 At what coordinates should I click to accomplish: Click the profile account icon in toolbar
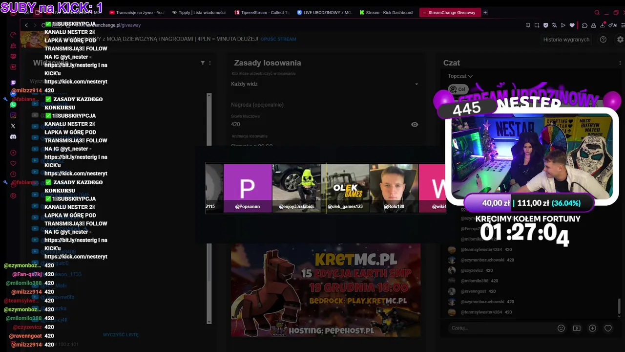coord(593,25)
